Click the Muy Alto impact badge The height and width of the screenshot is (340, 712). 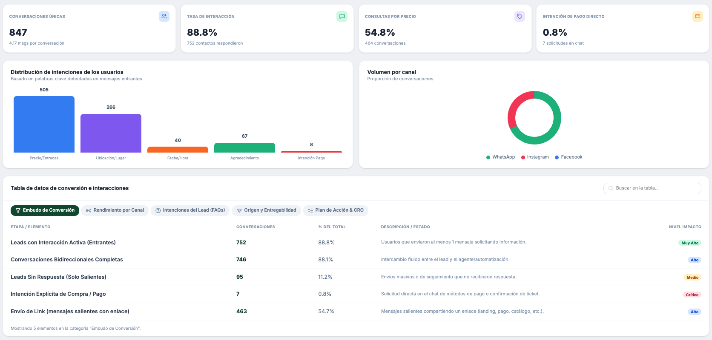[690, 243]
